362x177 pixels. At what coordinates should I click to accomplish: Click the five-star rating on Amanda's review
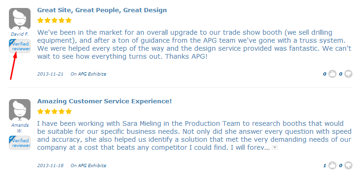point(55,112)
